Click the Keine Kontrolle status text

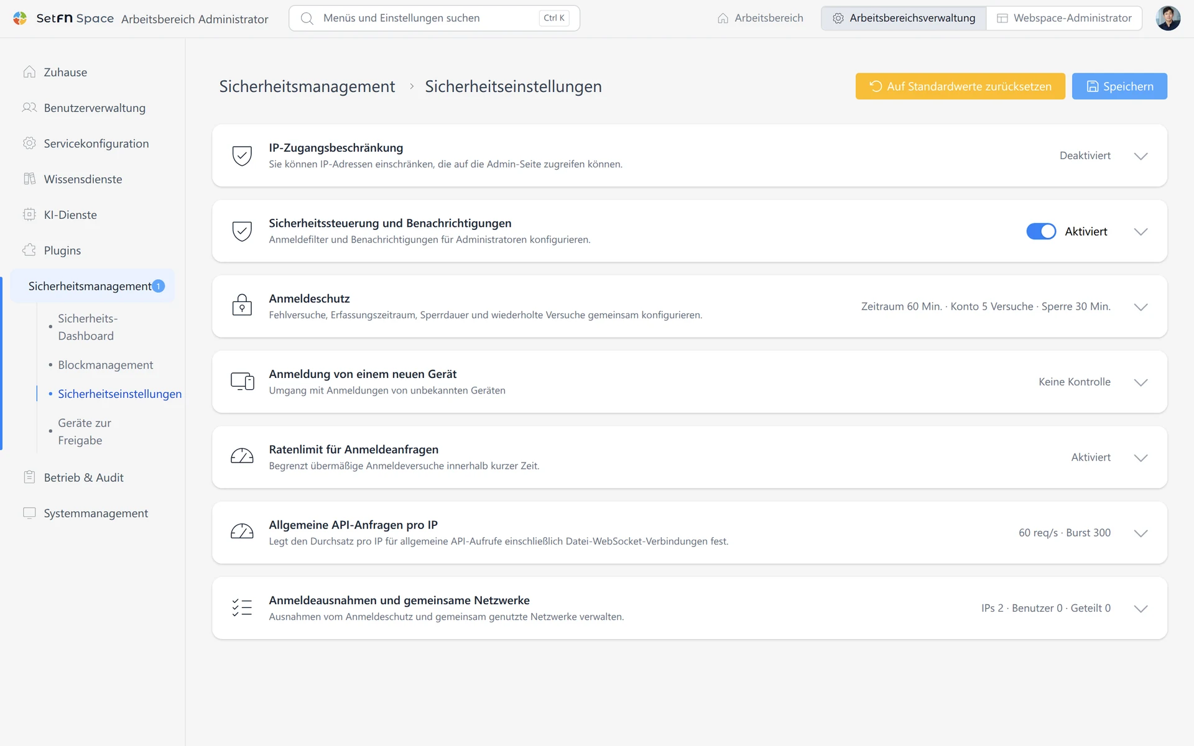point(1075,382)
